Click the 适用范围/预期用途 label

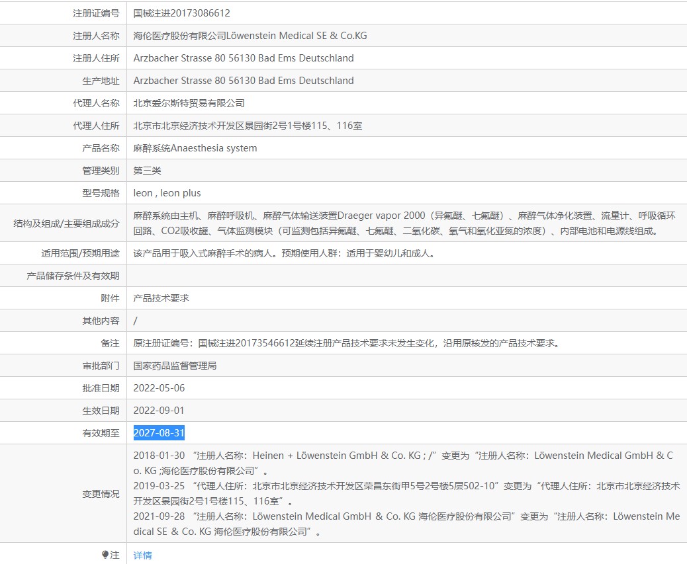80,253
